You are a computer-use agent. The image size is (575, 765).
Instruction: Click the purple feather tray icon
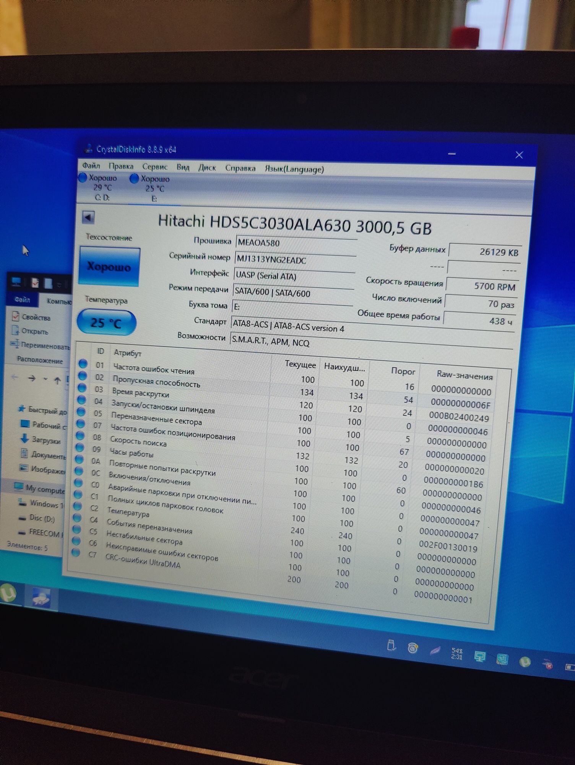[434, 651]
